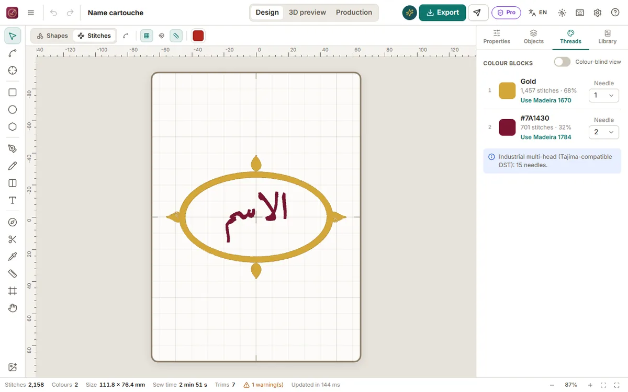Open settings gear
The height and width of the screenshot is (392, 628).
[598, 13]
